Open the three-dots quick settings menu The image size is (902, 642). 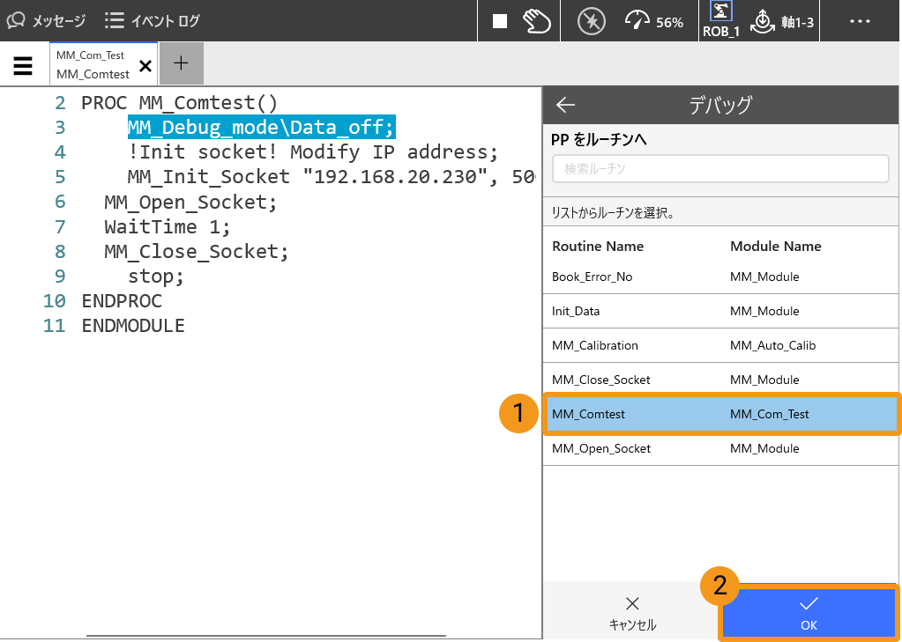[860, 21]
